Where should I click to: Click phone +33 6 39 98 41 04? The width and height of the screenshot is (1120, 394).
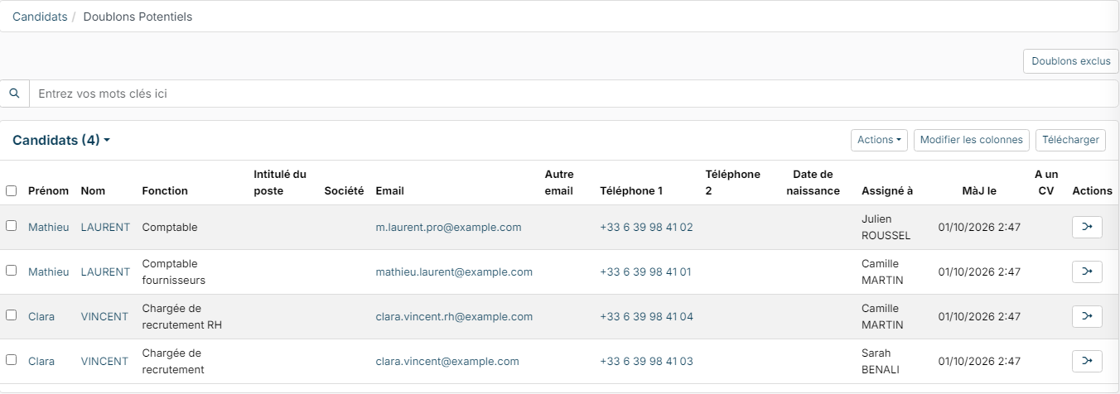pyautogui.click(x=646, y=316)
